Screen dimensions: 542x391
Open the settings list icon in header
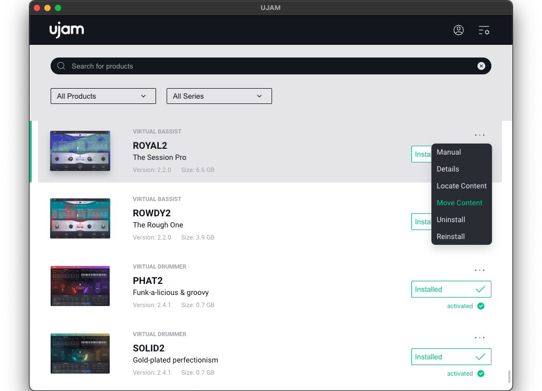pos(483,31)
